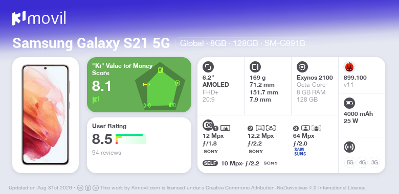Click the main camera icon

pos(208,125)
